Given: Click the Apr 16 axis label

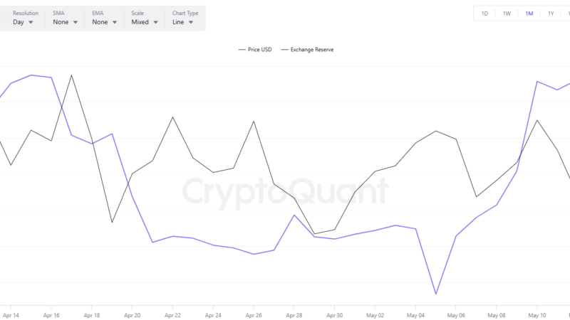Looking at the screenshot, I should (x=51, y=315).
